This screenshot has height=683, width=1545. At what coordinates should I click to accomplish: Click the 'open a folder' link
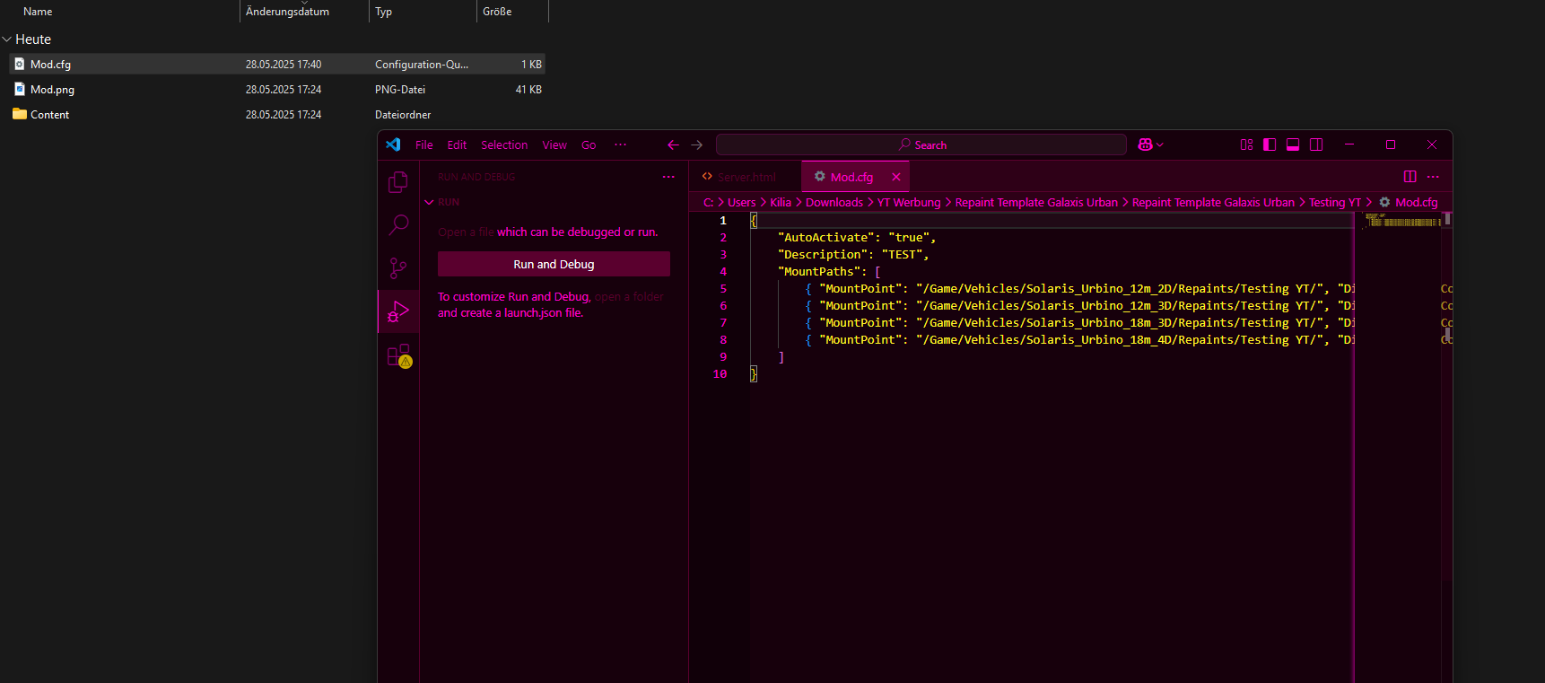629,297
